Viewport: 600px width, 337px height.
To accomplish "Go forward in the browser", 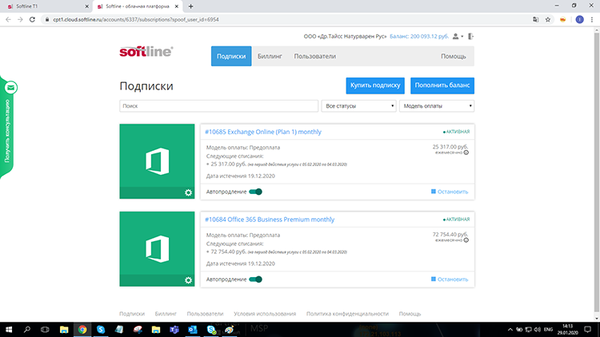I will [x=20, y=19].
